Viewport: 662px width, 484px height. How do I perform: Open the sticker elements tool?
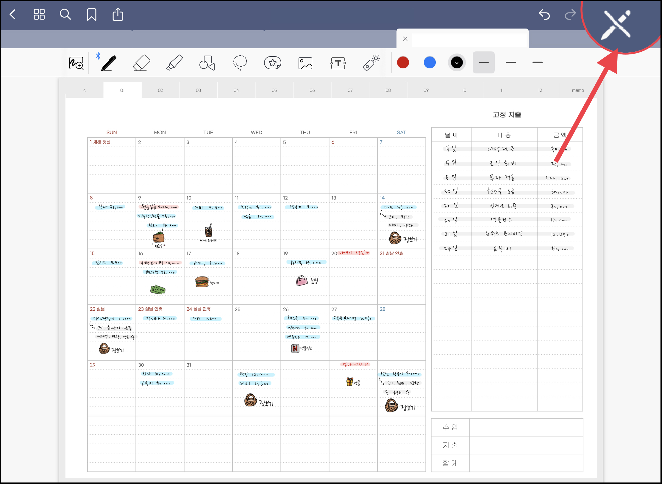(273, 63)
